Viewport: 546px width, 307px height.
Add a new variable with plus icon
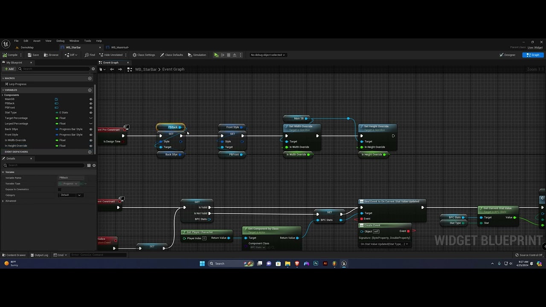pos(90,90)
